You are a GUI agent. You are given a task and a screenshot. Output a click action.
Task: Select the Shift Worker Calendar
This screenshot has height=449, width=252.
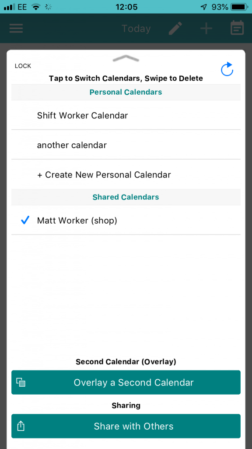click(82, 115)
